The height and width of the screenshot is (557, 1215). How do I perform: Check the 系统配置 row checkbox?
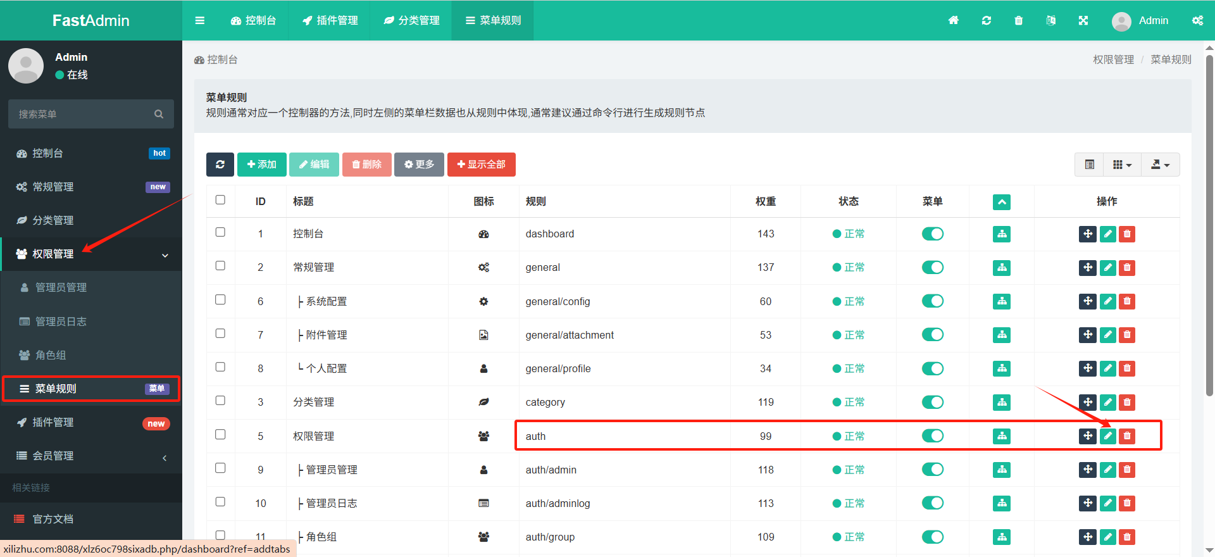(x=220, y=300)
